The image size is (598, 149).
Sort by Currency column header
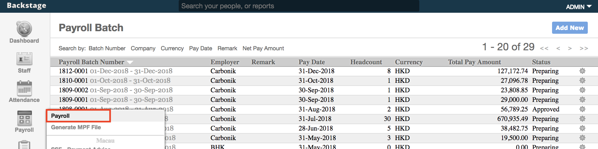pos(409,62)
